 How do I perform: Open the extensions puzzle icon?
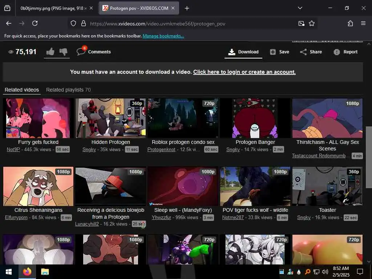point(350,23)
